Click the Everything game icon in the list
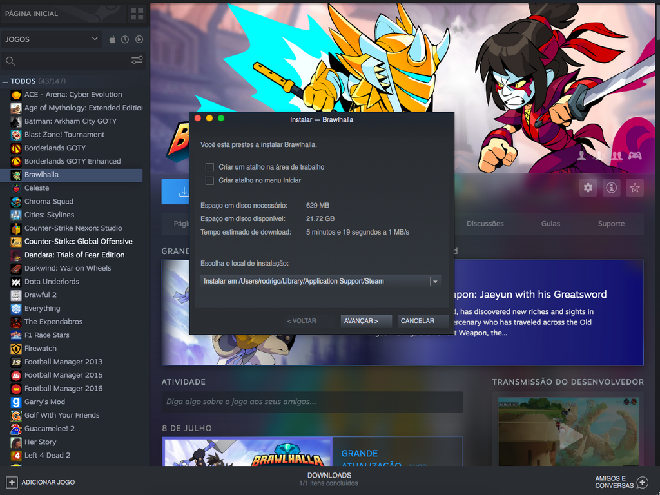The image size is (660, 495). [16, 309]
